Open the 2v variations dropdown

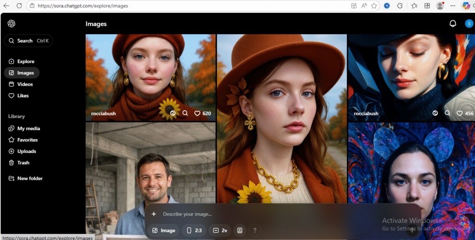[220, 230]
